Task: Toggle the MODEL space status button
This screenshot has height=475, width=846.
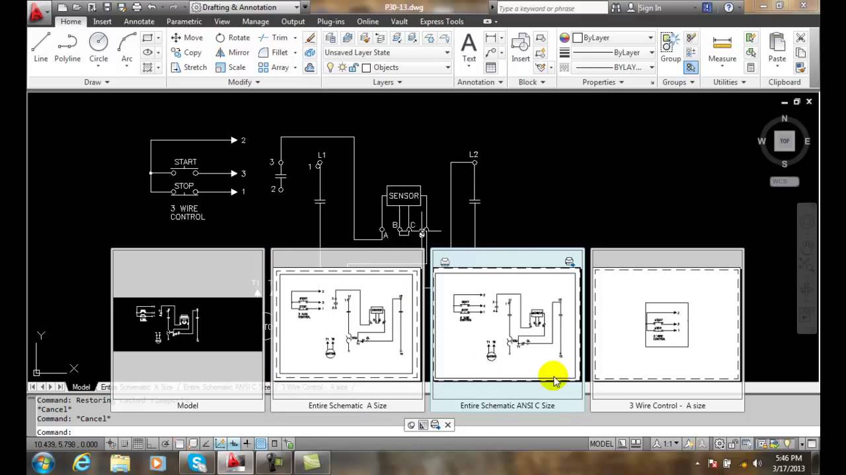Action: click(x=601, y=444)
